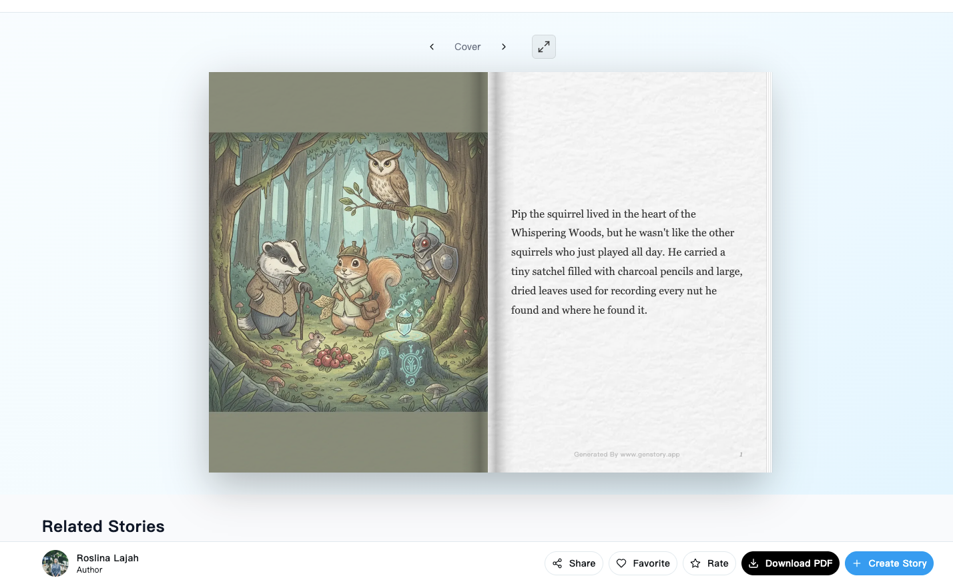Click the Cover page indicator label
Screen dimensions: 953x584
pyautogui.click(x=467, y=47)
